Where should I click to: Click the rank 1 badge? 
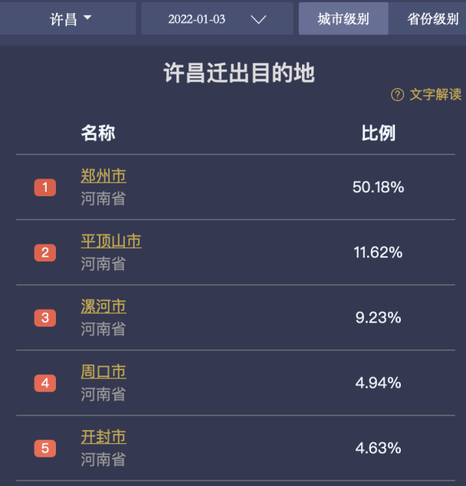coord(45,188)
